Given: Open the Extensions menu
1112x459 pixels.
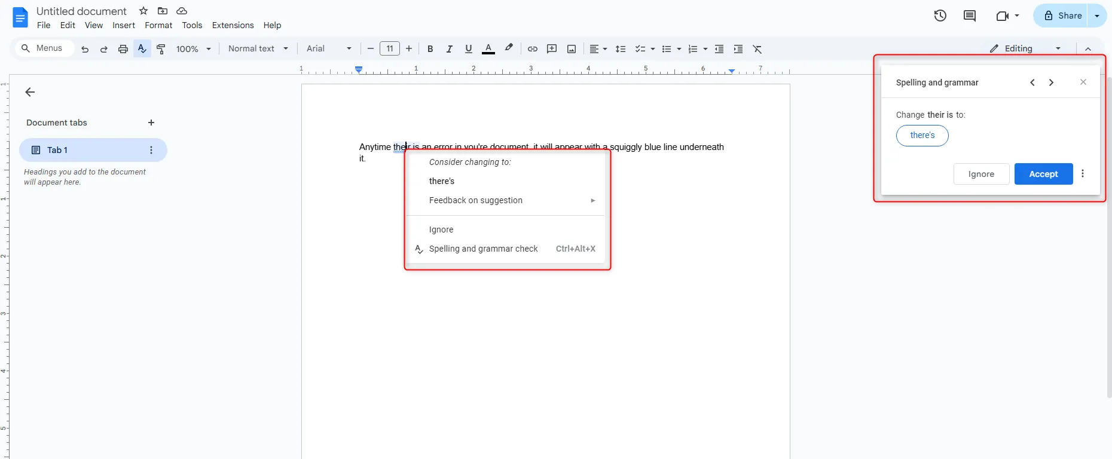Looking at the screenshot, I should (x=233, y=25).
